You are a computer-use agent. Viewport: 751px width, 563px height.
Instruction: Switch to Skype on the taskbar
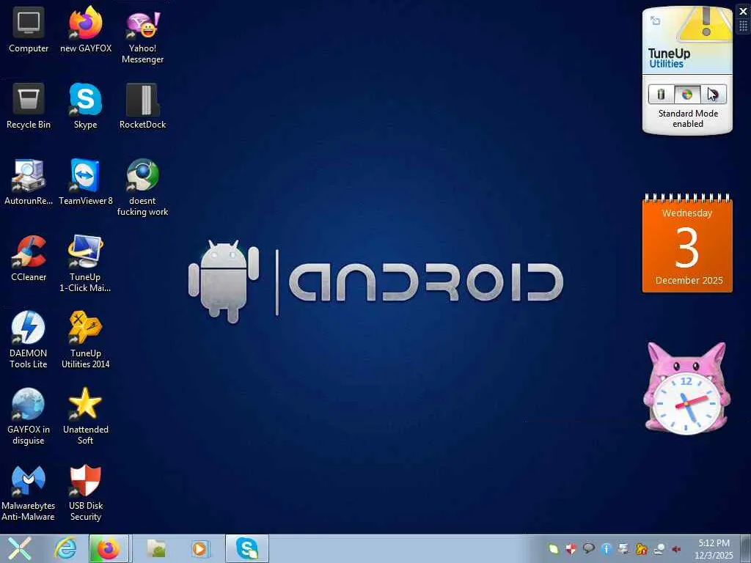point(247,548)
